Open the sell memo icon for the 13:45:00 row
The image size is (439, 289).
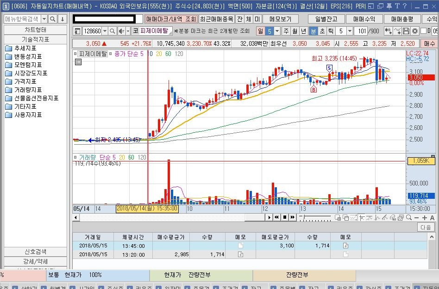[x=345, y=246]
